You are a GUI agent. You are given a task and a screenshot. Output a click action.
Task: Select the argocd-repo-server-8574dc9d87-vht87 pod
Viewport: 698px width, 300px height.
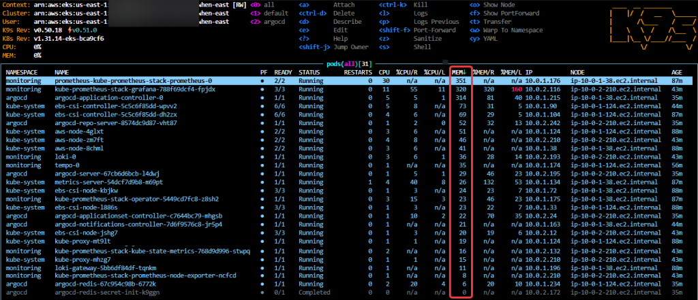click(116, 123)
